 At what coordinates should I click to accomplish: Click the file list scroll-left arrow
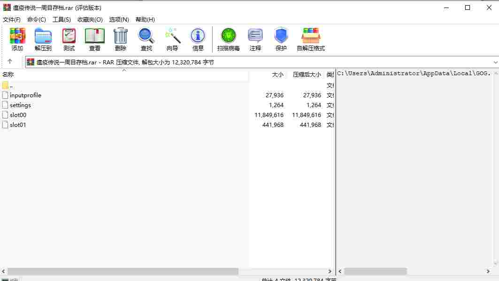tap(3, 271)
